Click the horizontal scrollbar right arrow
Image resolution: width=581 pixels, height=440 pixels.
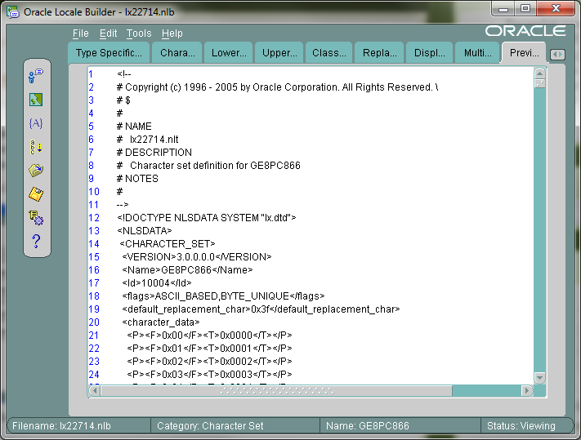coord(527,391)
